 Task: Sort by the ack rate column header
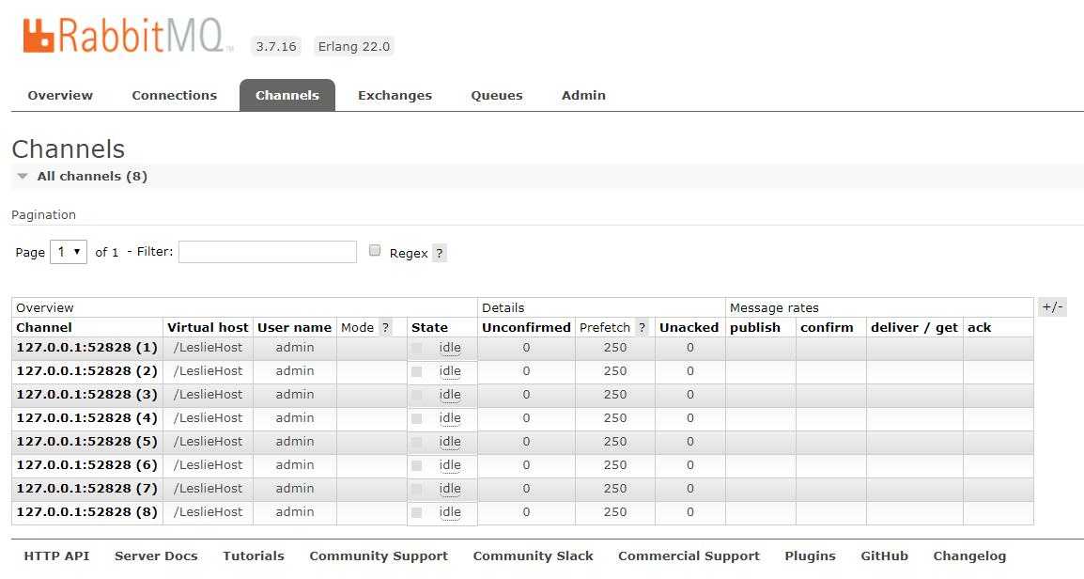coord(979,328)
